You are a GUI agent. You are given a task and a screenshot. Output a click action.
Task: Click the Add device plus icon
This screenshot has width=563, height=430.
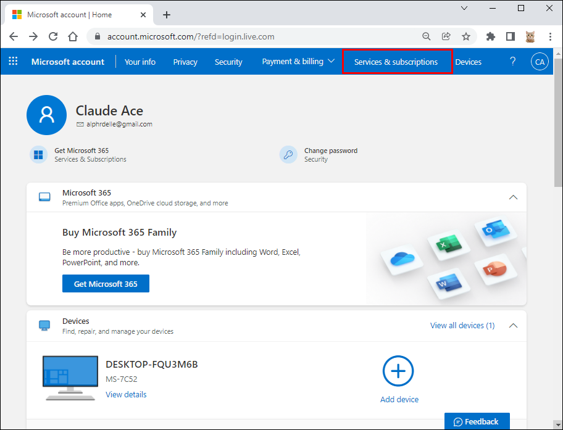tap(398, 371)
